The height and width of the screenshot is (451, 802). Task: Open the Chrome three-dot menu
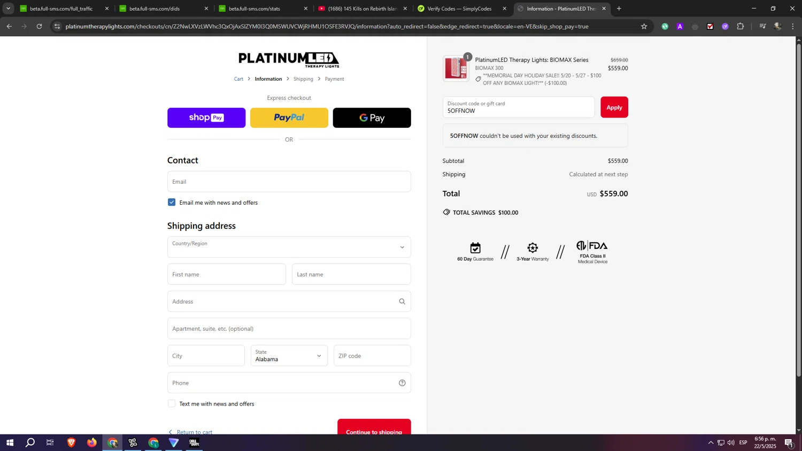coord(793,26)
